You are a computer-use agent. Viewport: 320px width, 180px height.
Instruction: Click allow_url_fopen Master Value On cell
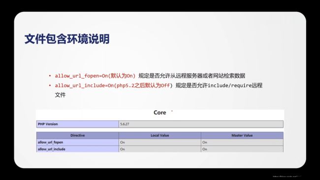[x=242, y=142]
